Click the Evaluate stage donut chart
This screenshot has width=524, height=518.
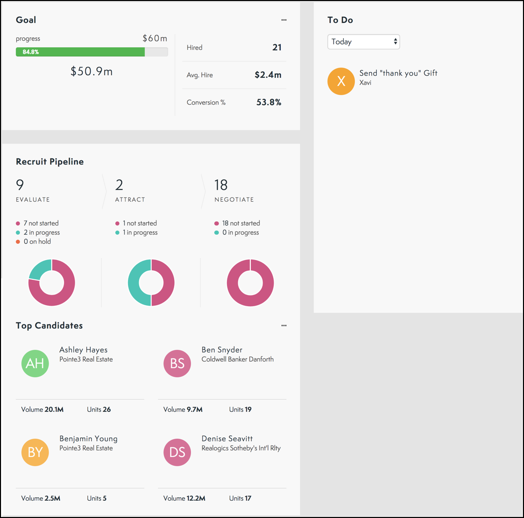[x=51, y=282]
